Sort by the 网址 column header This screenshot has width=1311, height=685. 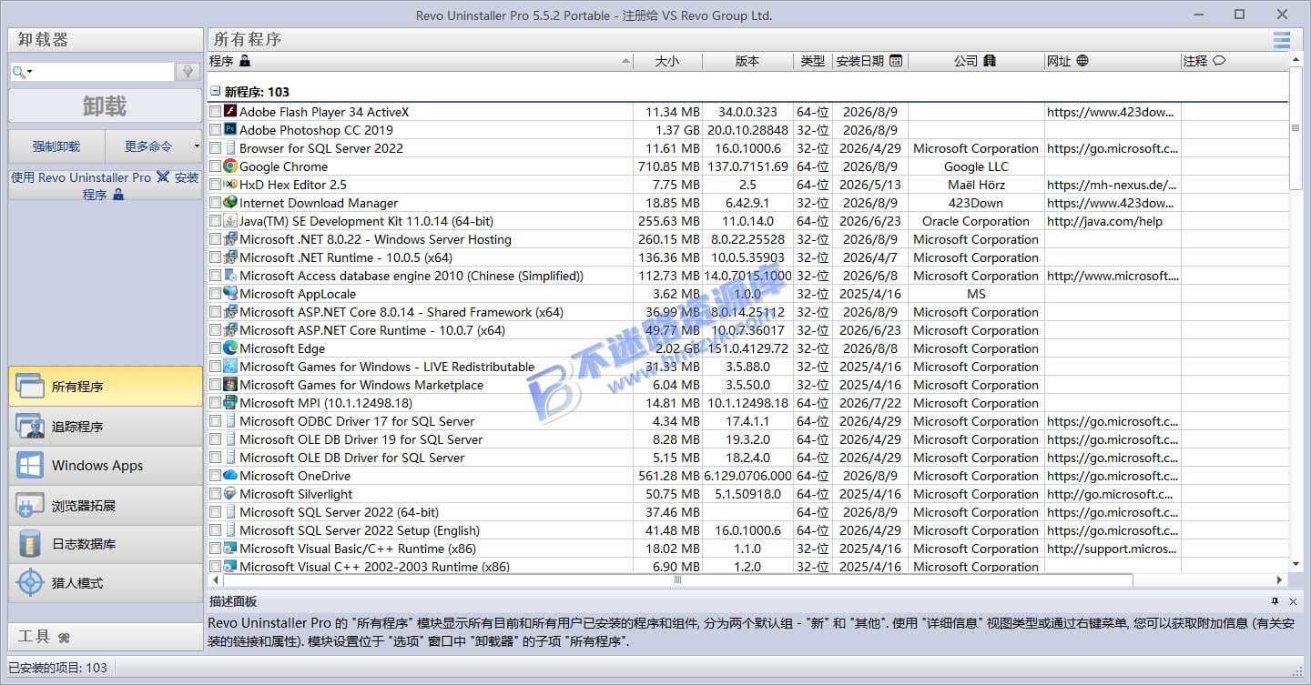tap(1113, 61)
